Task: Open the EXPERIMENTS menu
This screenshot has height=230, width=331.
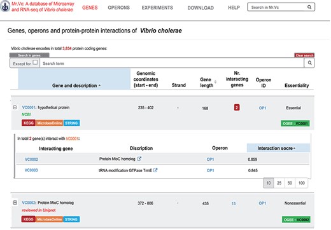Action: [157, 8]
